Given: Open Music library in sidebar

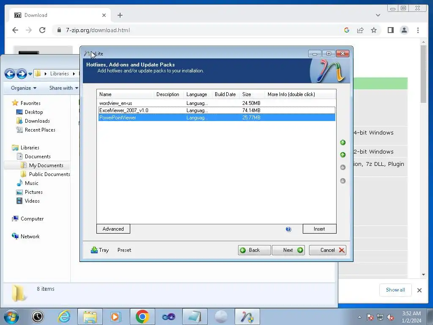Looking at the screenshot, I should pyautogui.click(x=31, y=183).
